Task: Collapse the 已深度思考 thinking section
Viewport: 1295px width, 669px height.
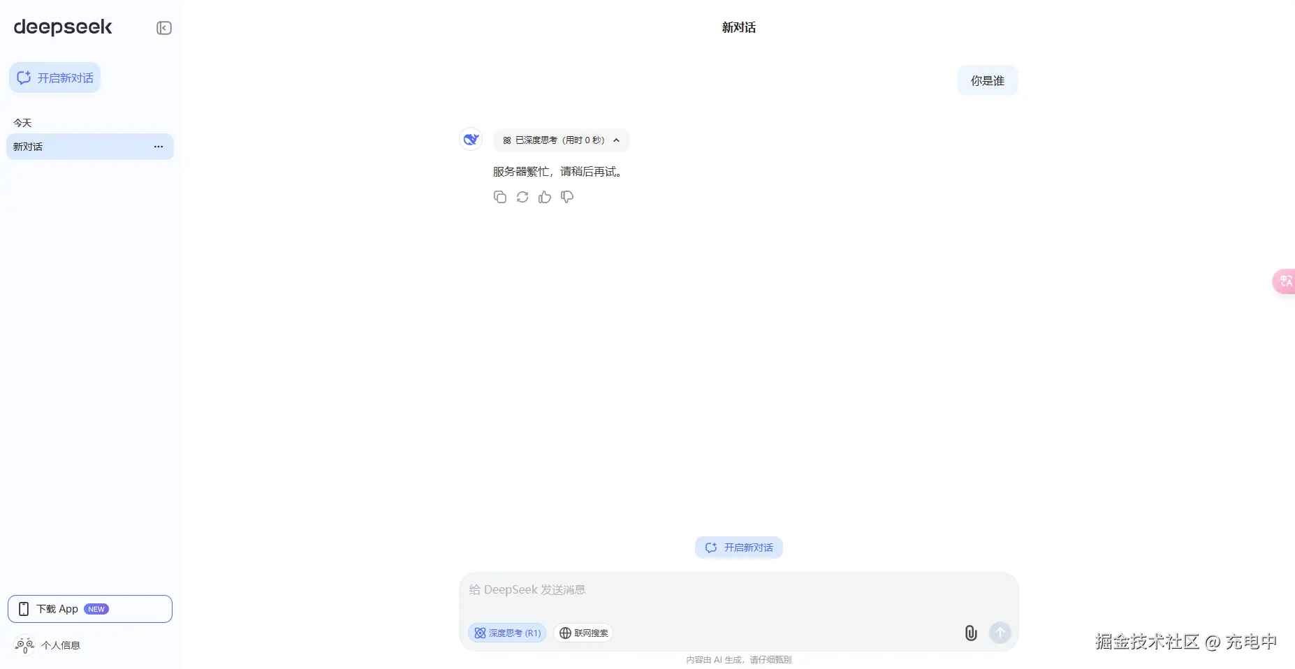Action: (562, 140)
